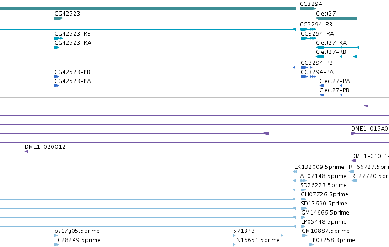
Task: Click the Clect27-RB transcript glyph
Action: pos(336,57)
